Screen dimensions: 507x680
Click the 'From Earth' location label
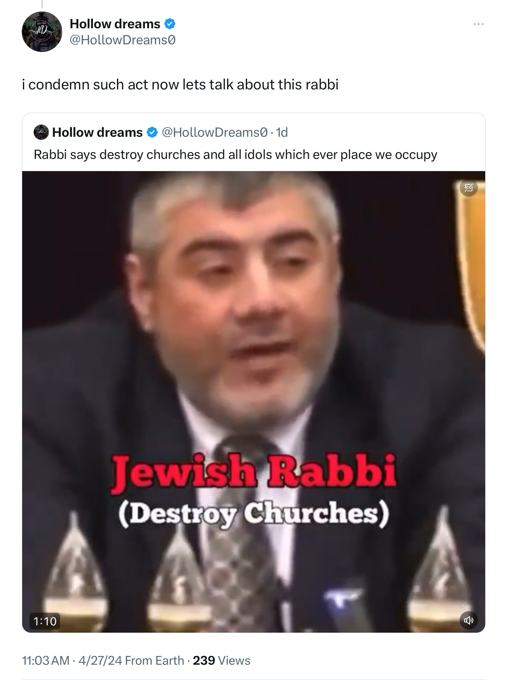click(154, 660)
